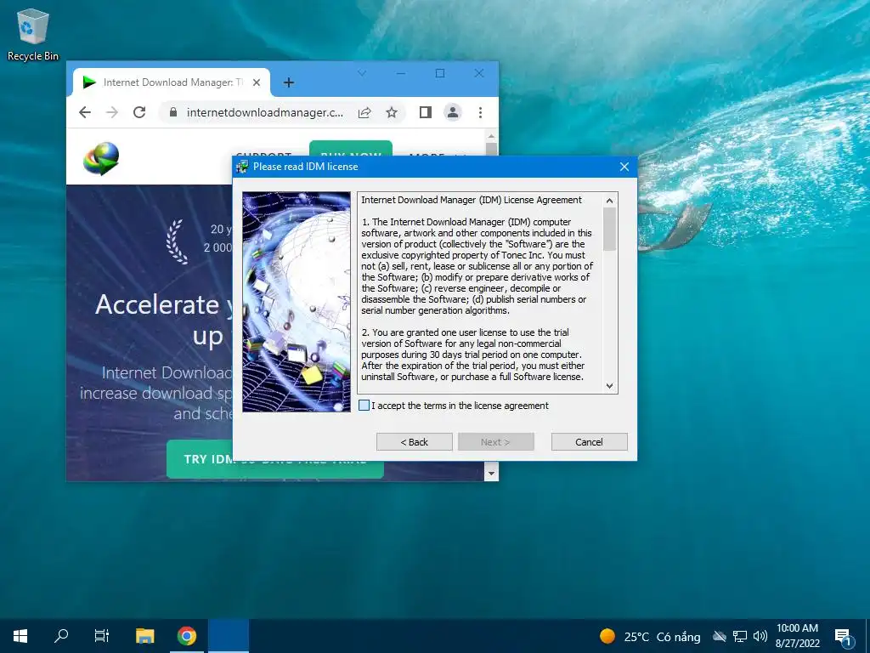Image resolution: width=870 pixels, height=653 pixels.
Task: Cancel the IDM installation
Action: coord(589,442)
